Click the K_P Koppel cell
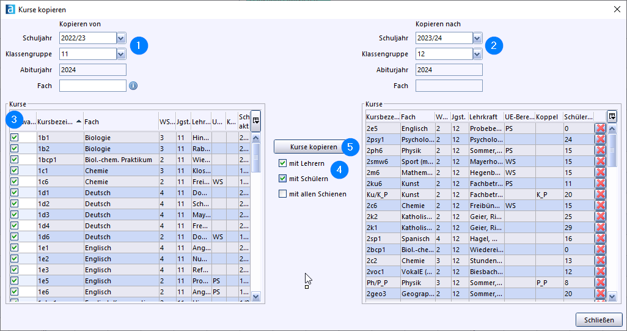 (x=549, y=195)
